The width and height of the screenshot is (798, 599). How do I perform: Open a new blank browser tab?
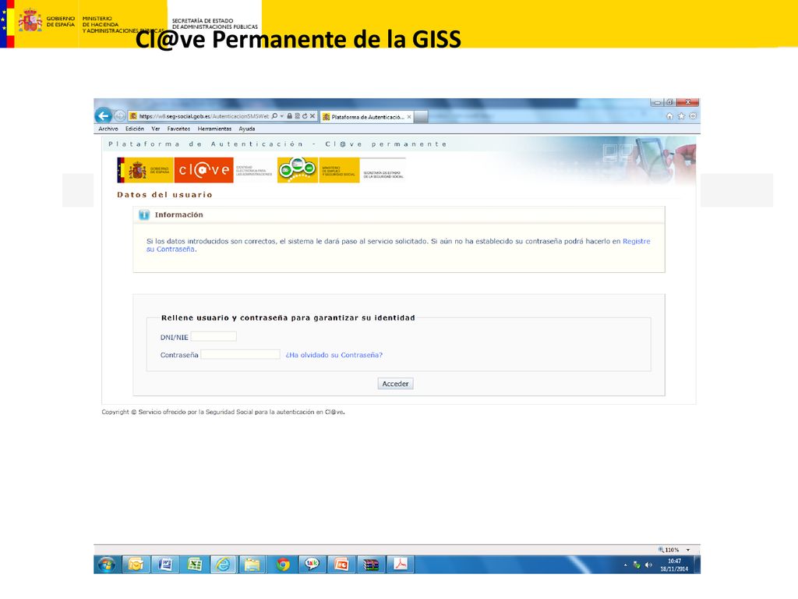tap(420, 117)
